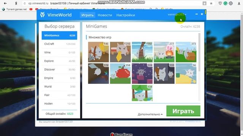Open the apple minigame tile showing 358

[x=120, y=74]
